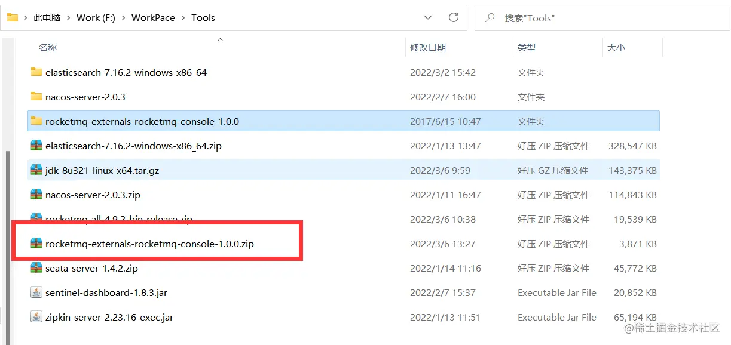This screenshot has width=731, height=345.
Task: Click the jdk-8u321 tar.gz archive icon
Action: 36,170
